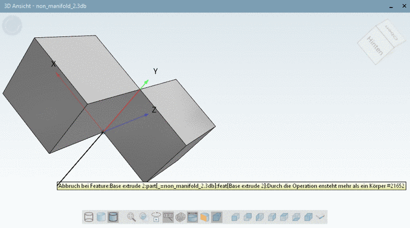Click the zoom-to-fit magnifier icon
The width and height of the screenshot is (410, 228).
131,217
